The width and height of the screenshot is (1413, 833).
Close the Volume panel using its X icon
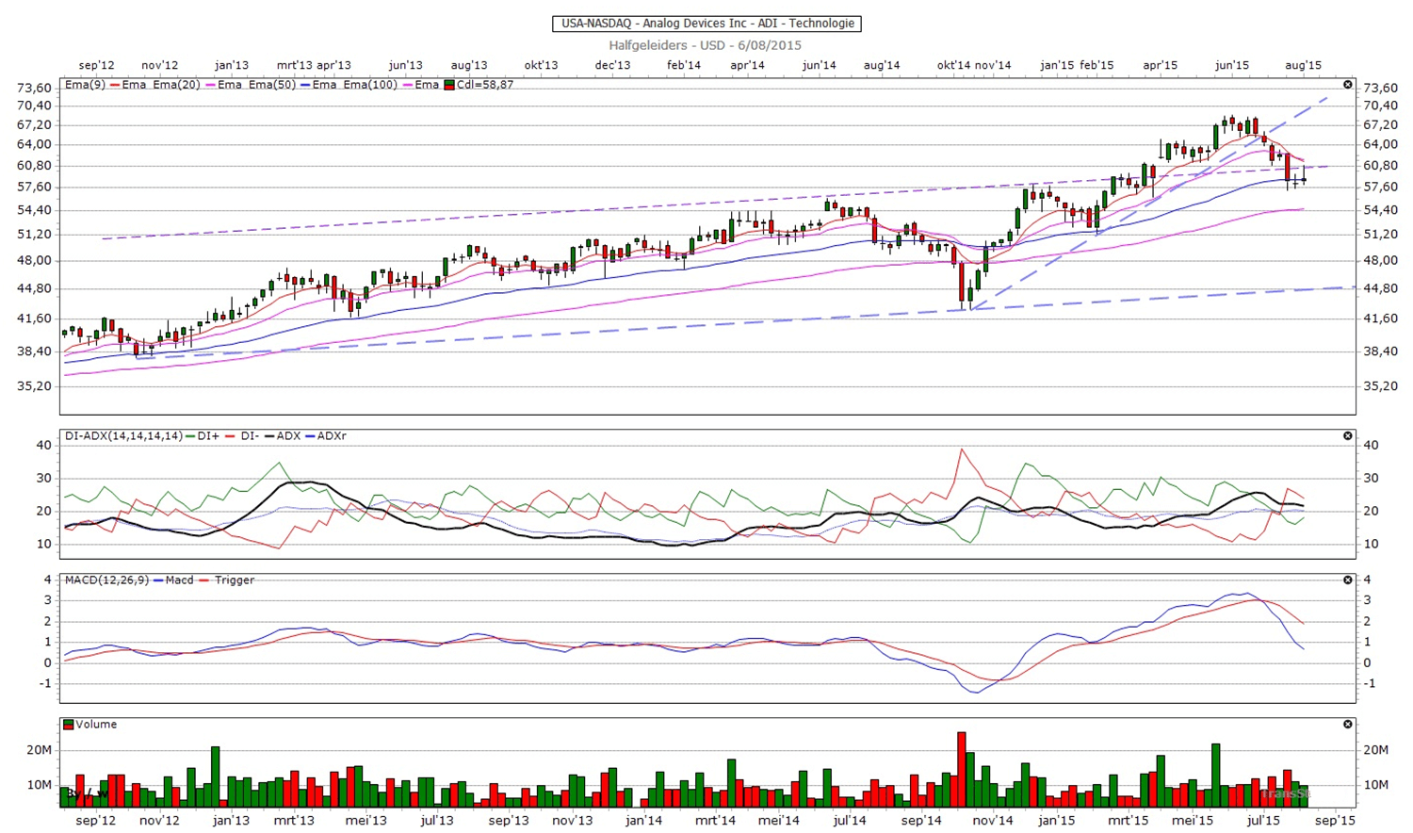pyautogui.click(x=1347, y=725)
